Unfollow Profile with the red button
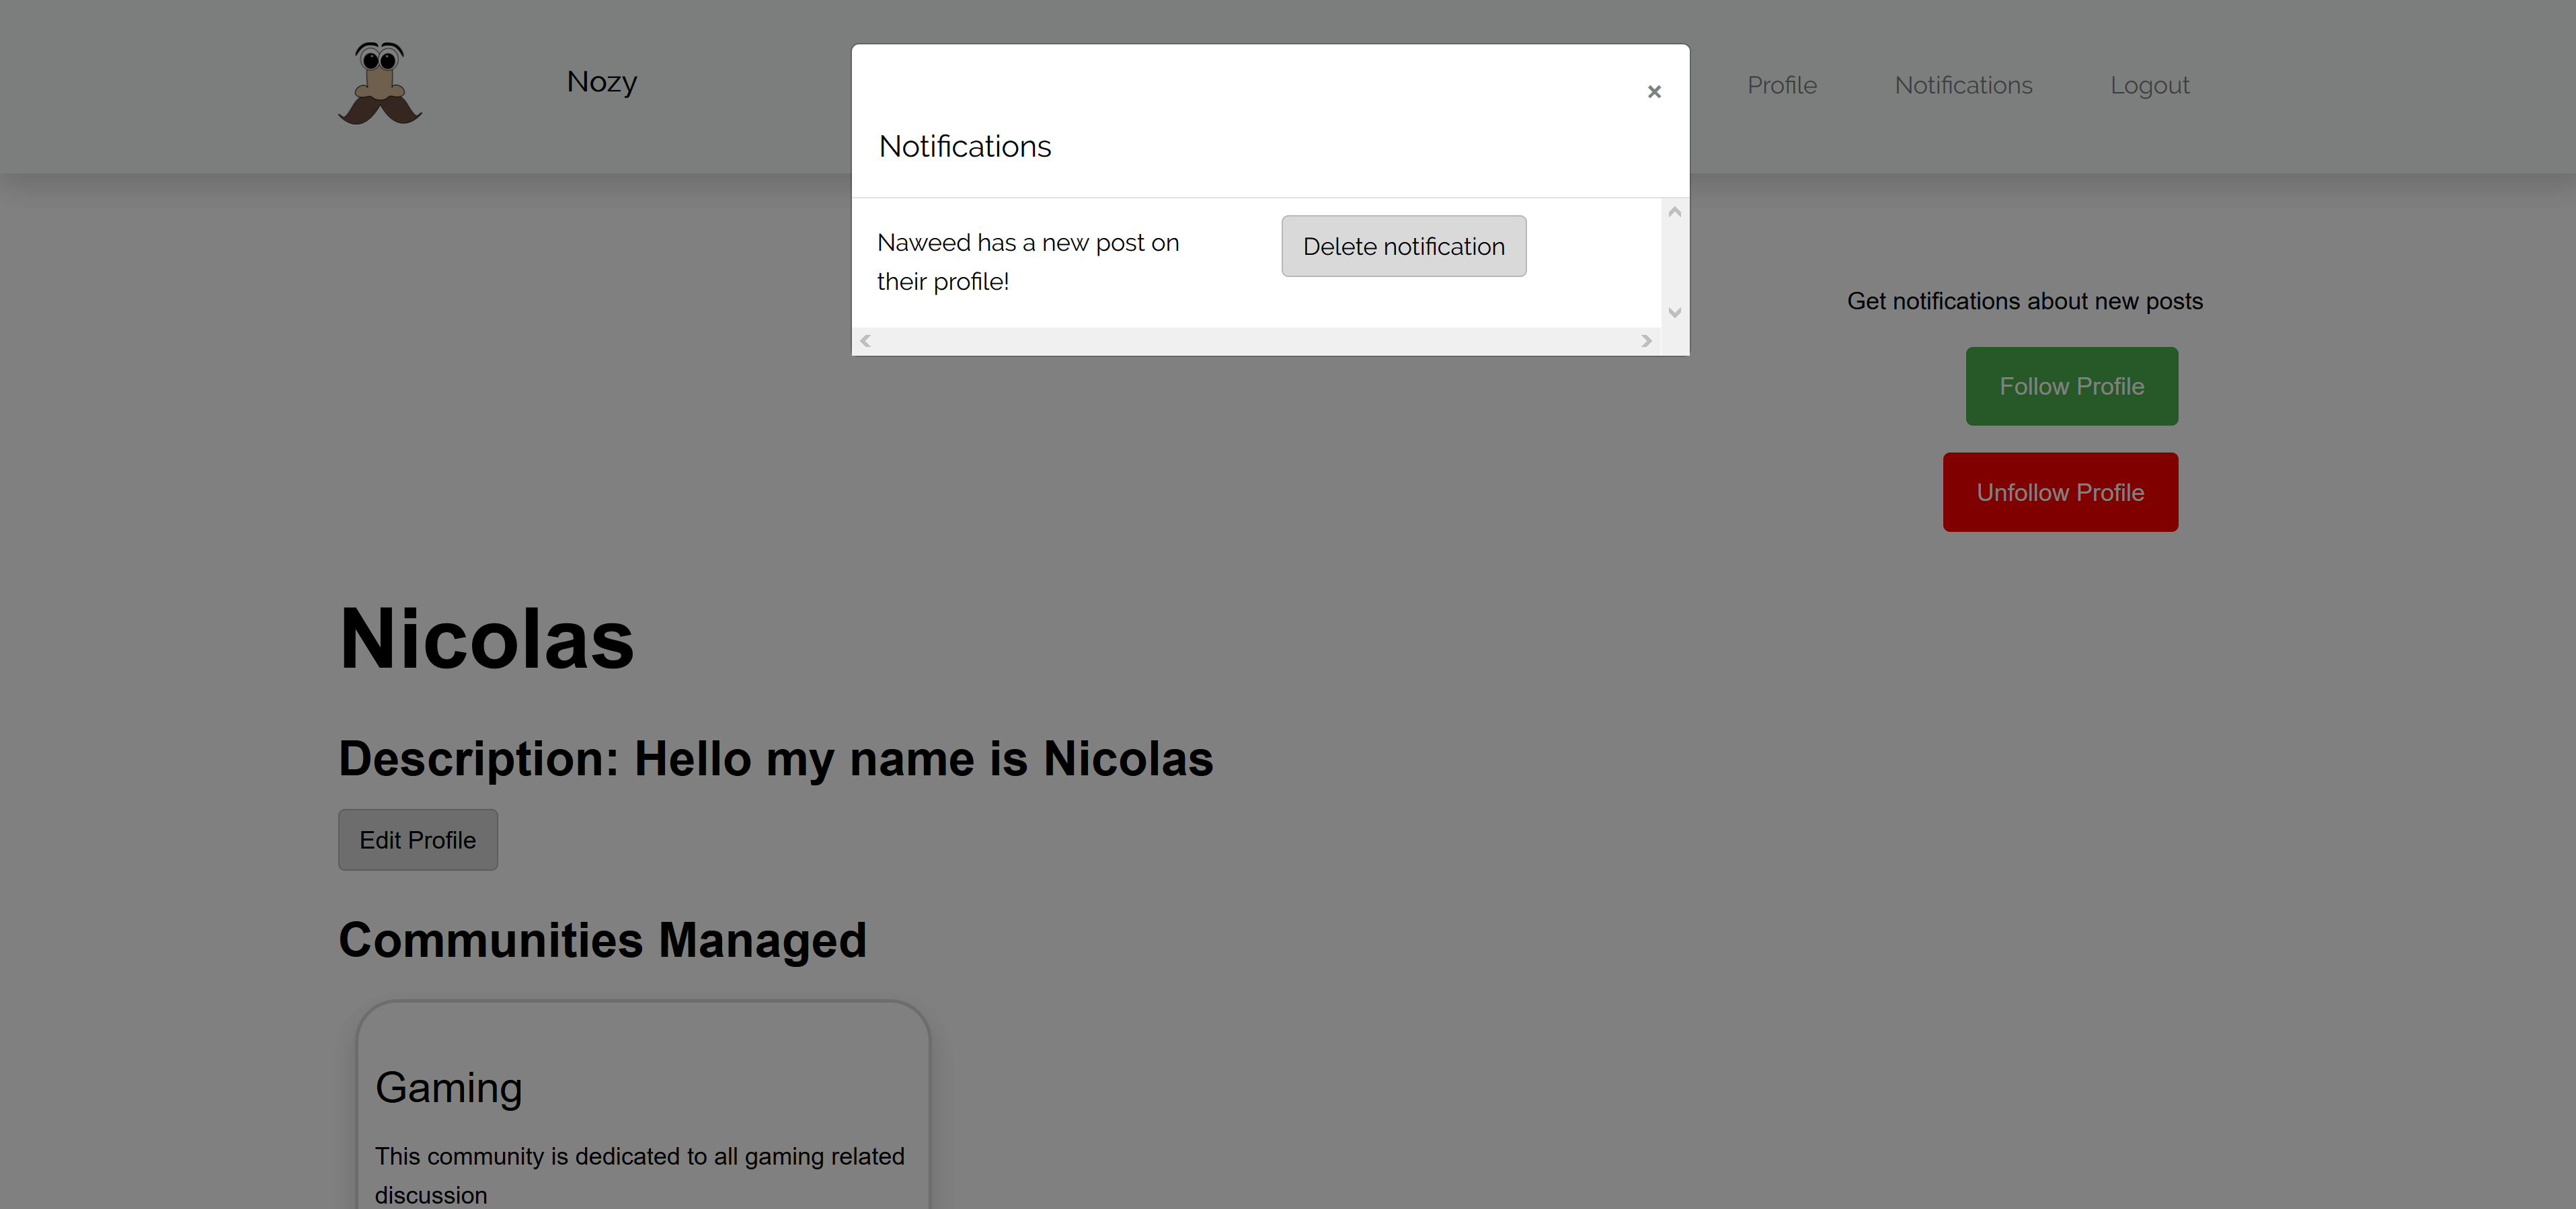Image resolution: width=2576 pixels, height=1209 pixels. pyautogui.click(x=2060, y=492)
